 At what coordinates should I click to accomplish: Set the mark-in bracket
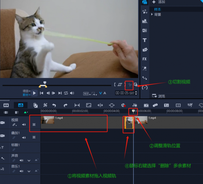115,85
